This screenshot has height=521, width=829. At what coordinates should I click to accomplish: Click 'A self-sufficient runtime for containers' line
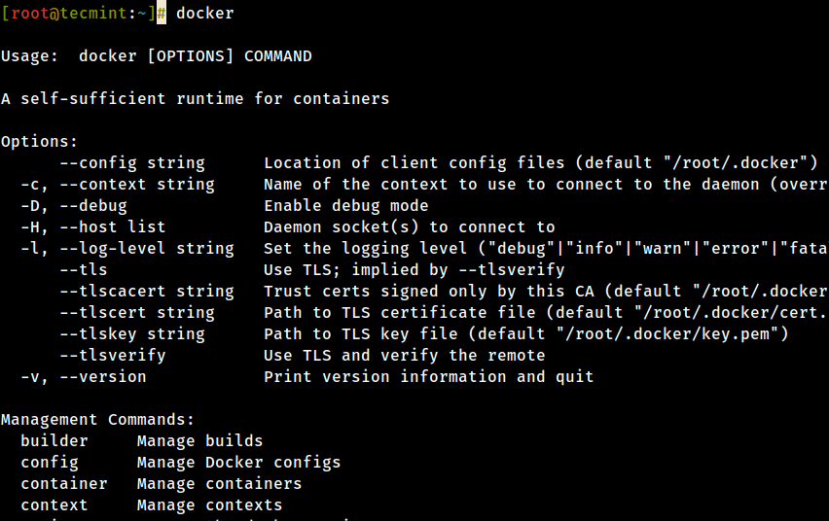click(x=195, y=99)
